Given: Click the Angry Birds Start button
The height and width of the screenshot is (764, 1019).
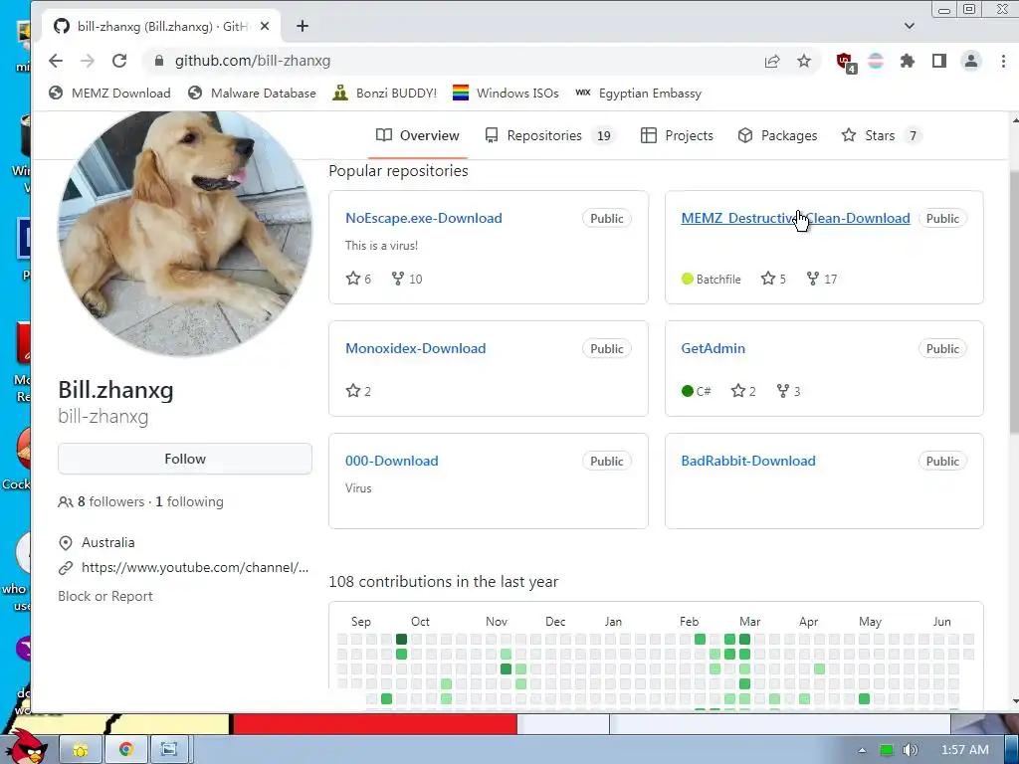Looking at the screenshot, I should [25, 746].
